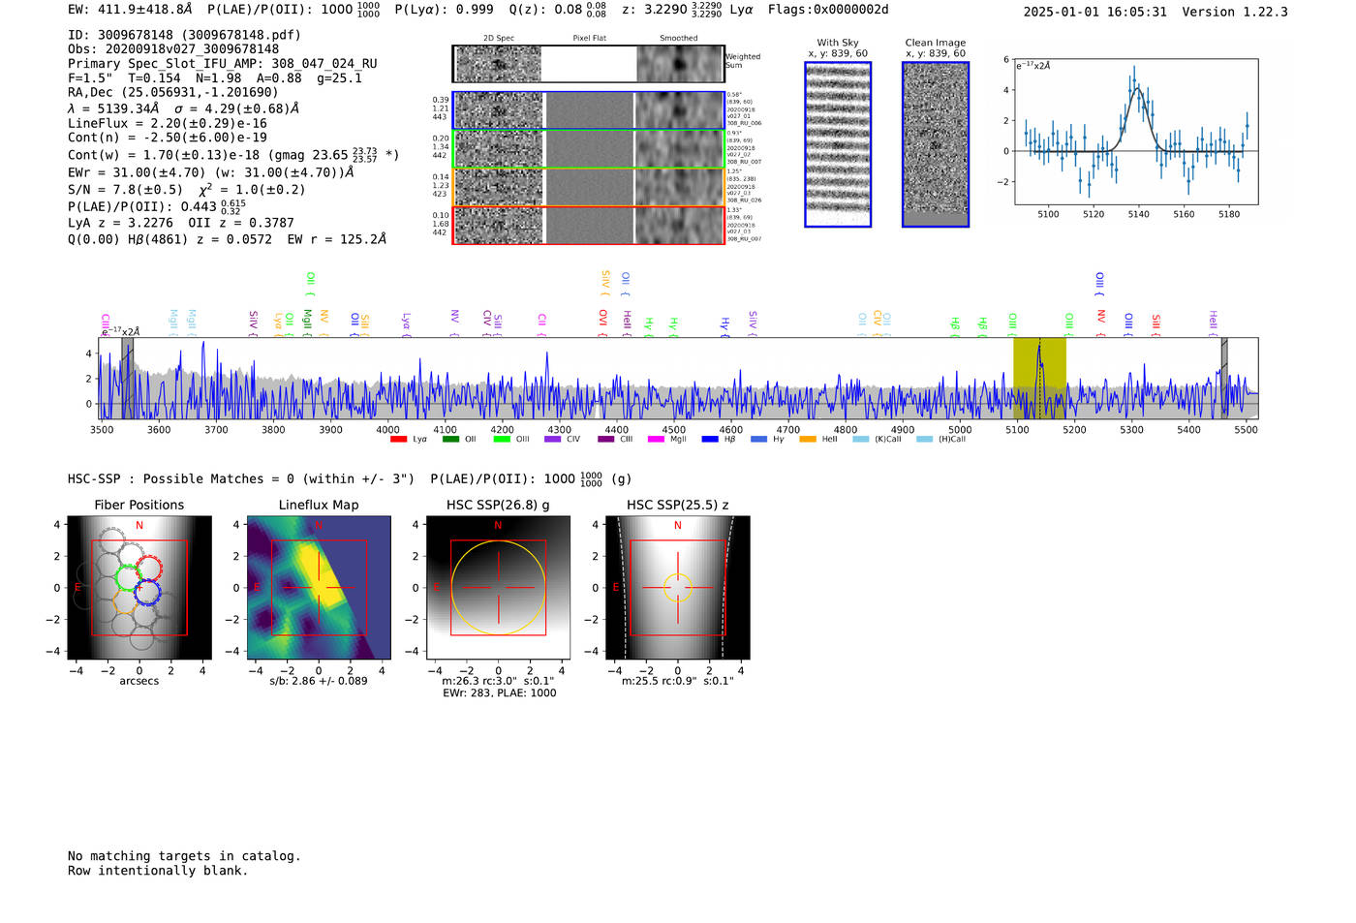The image size is (1356, 923).
Task: Select the 'P(Lyα): 0.999' header value
Action: point(445,10)
